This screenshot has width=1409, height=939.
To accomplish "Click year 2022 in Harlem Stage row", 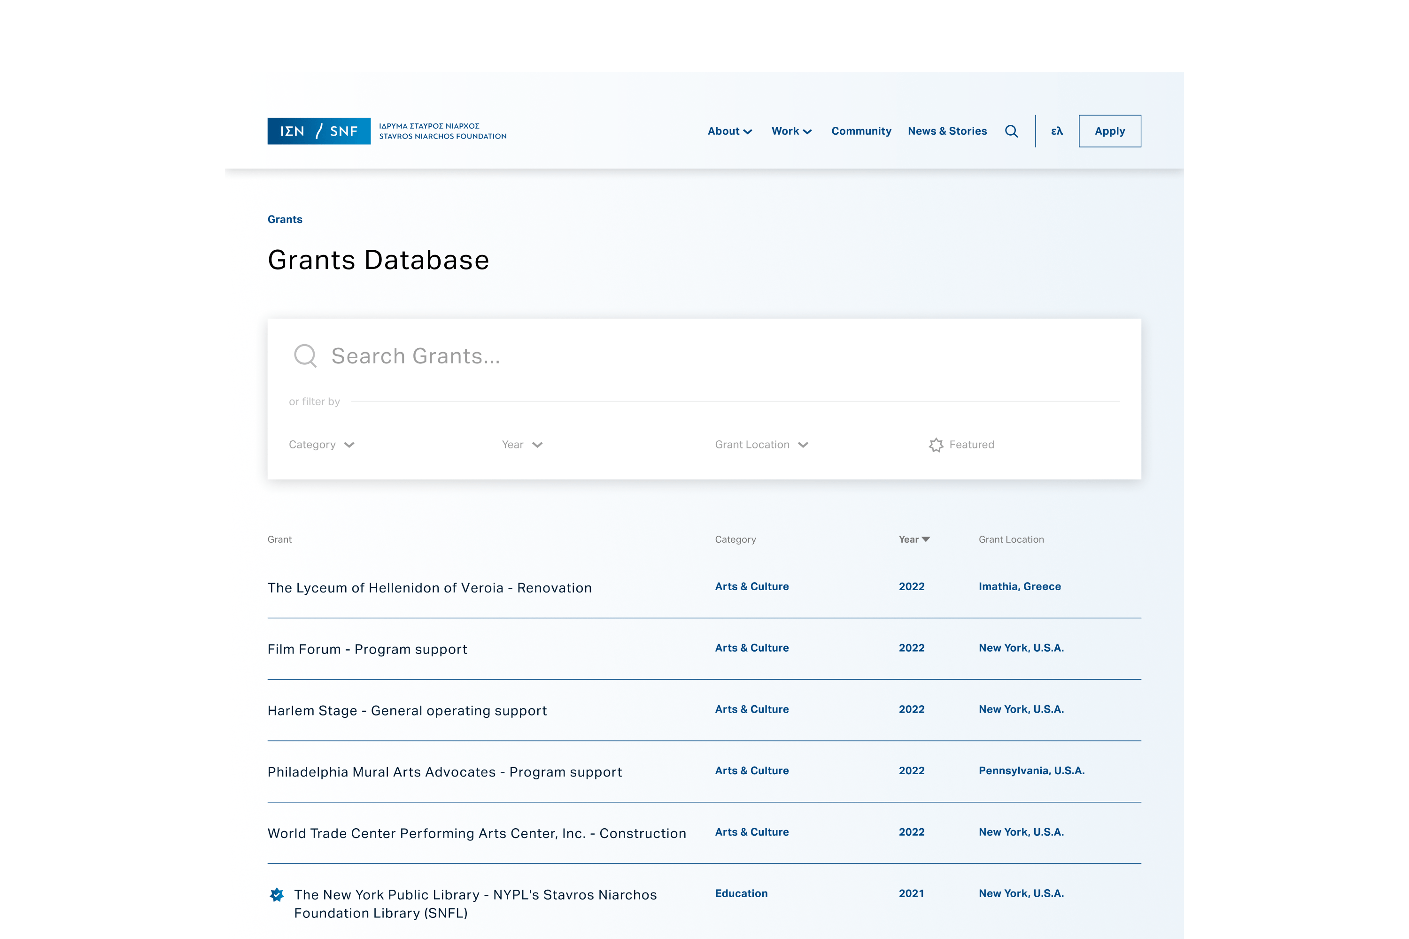I will coord(911,709).
